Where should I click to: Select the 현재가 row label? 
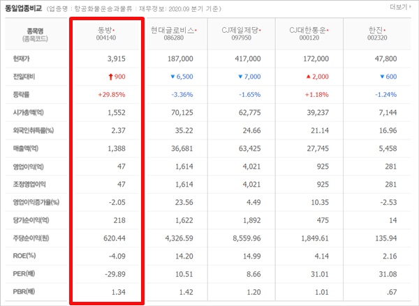22,59
